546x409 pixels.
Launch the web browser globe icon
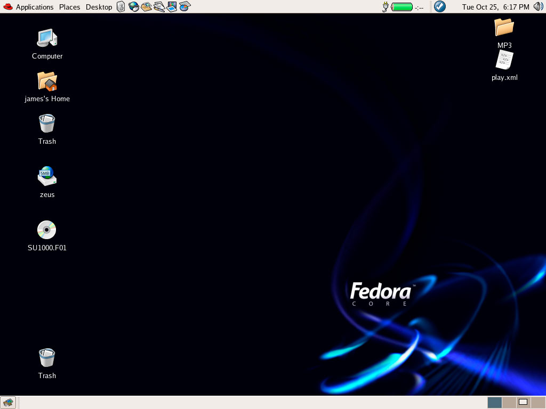click(134, 6)
